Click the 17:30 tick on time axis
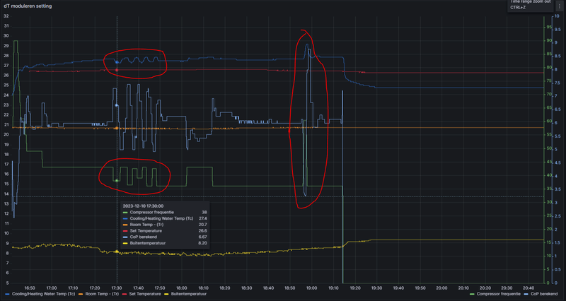 (117, 288)
